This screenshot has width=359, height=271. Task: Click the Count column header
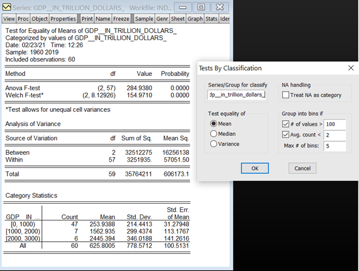(70, 217)
